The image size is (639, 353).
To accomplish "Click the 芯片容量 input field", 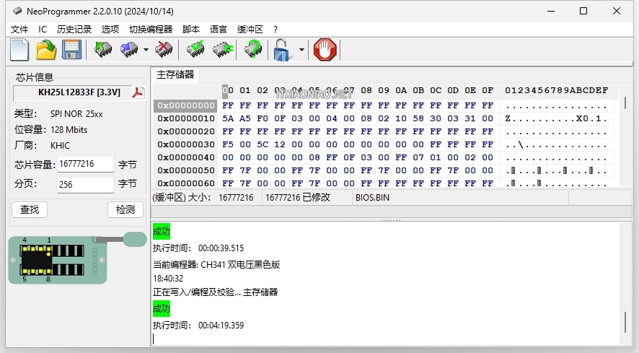I will pyautogui.click(x=85, y=165).
